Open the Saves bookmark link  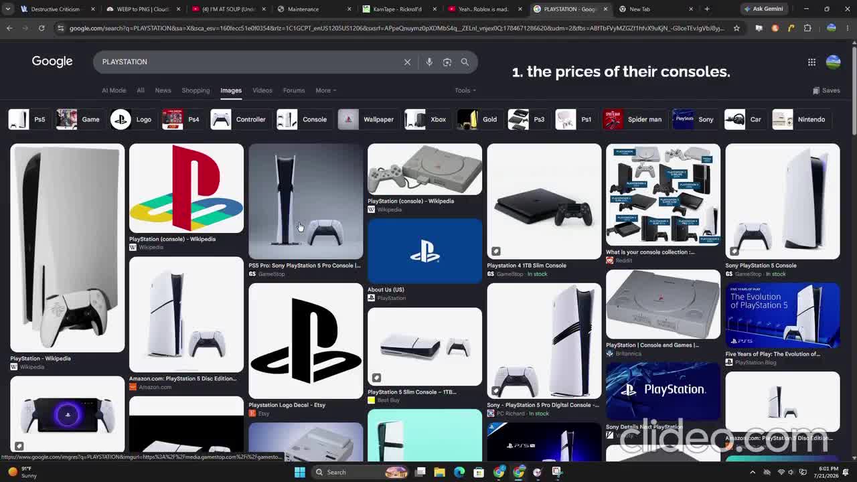[826, 90]
